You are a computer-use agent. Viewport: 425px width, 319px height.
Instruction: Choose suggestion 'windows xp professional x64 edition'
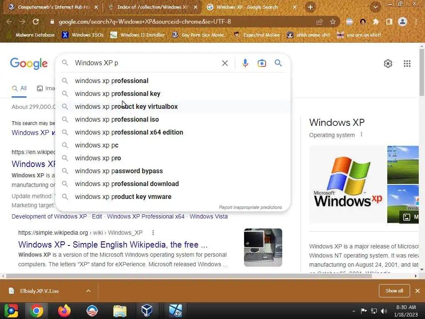173,133
